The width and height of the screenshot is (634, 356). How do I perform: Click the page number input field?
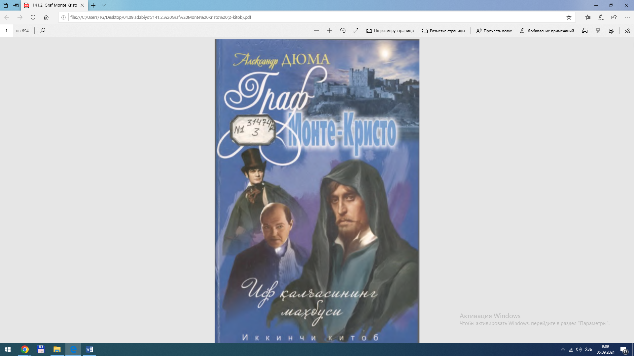[6, 31]
